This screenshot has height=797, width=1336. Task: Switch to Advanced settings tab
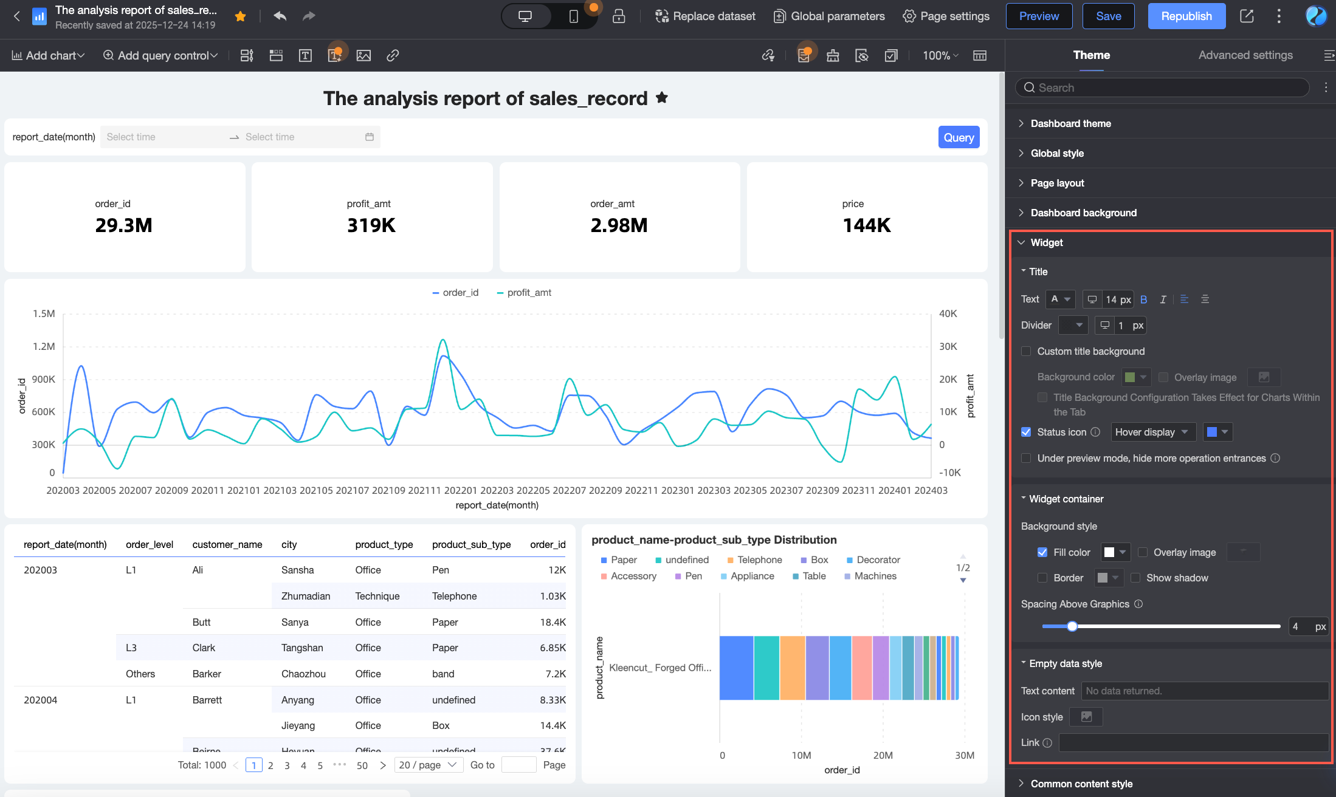[1245, 55]
